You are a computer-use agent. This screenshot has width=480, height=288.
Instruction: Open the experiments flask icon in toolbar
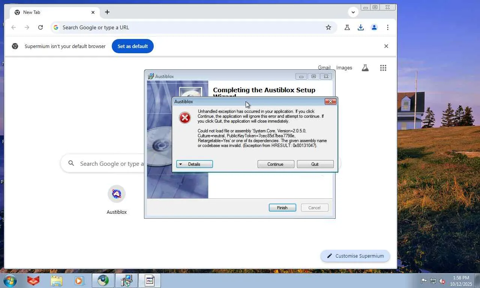click(347, 27)
